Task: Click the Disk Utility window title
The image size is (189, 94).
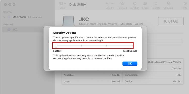Action: (x=78, y=5)
